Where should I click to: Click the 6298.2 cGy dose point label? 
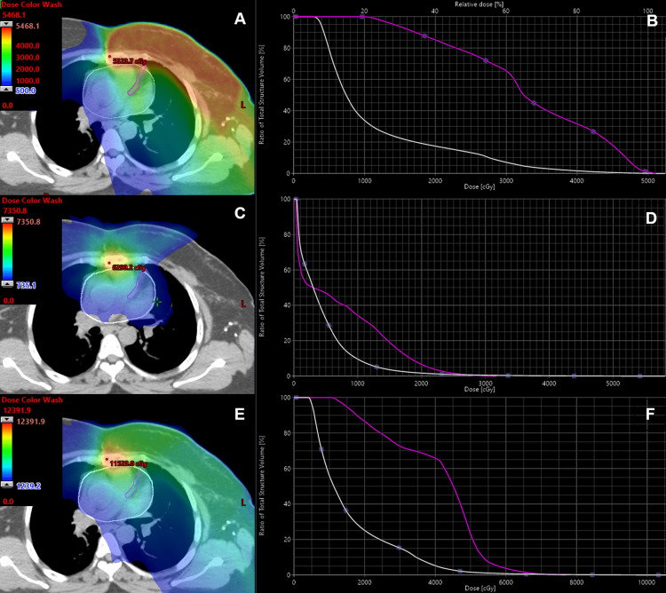pos(129,268)
